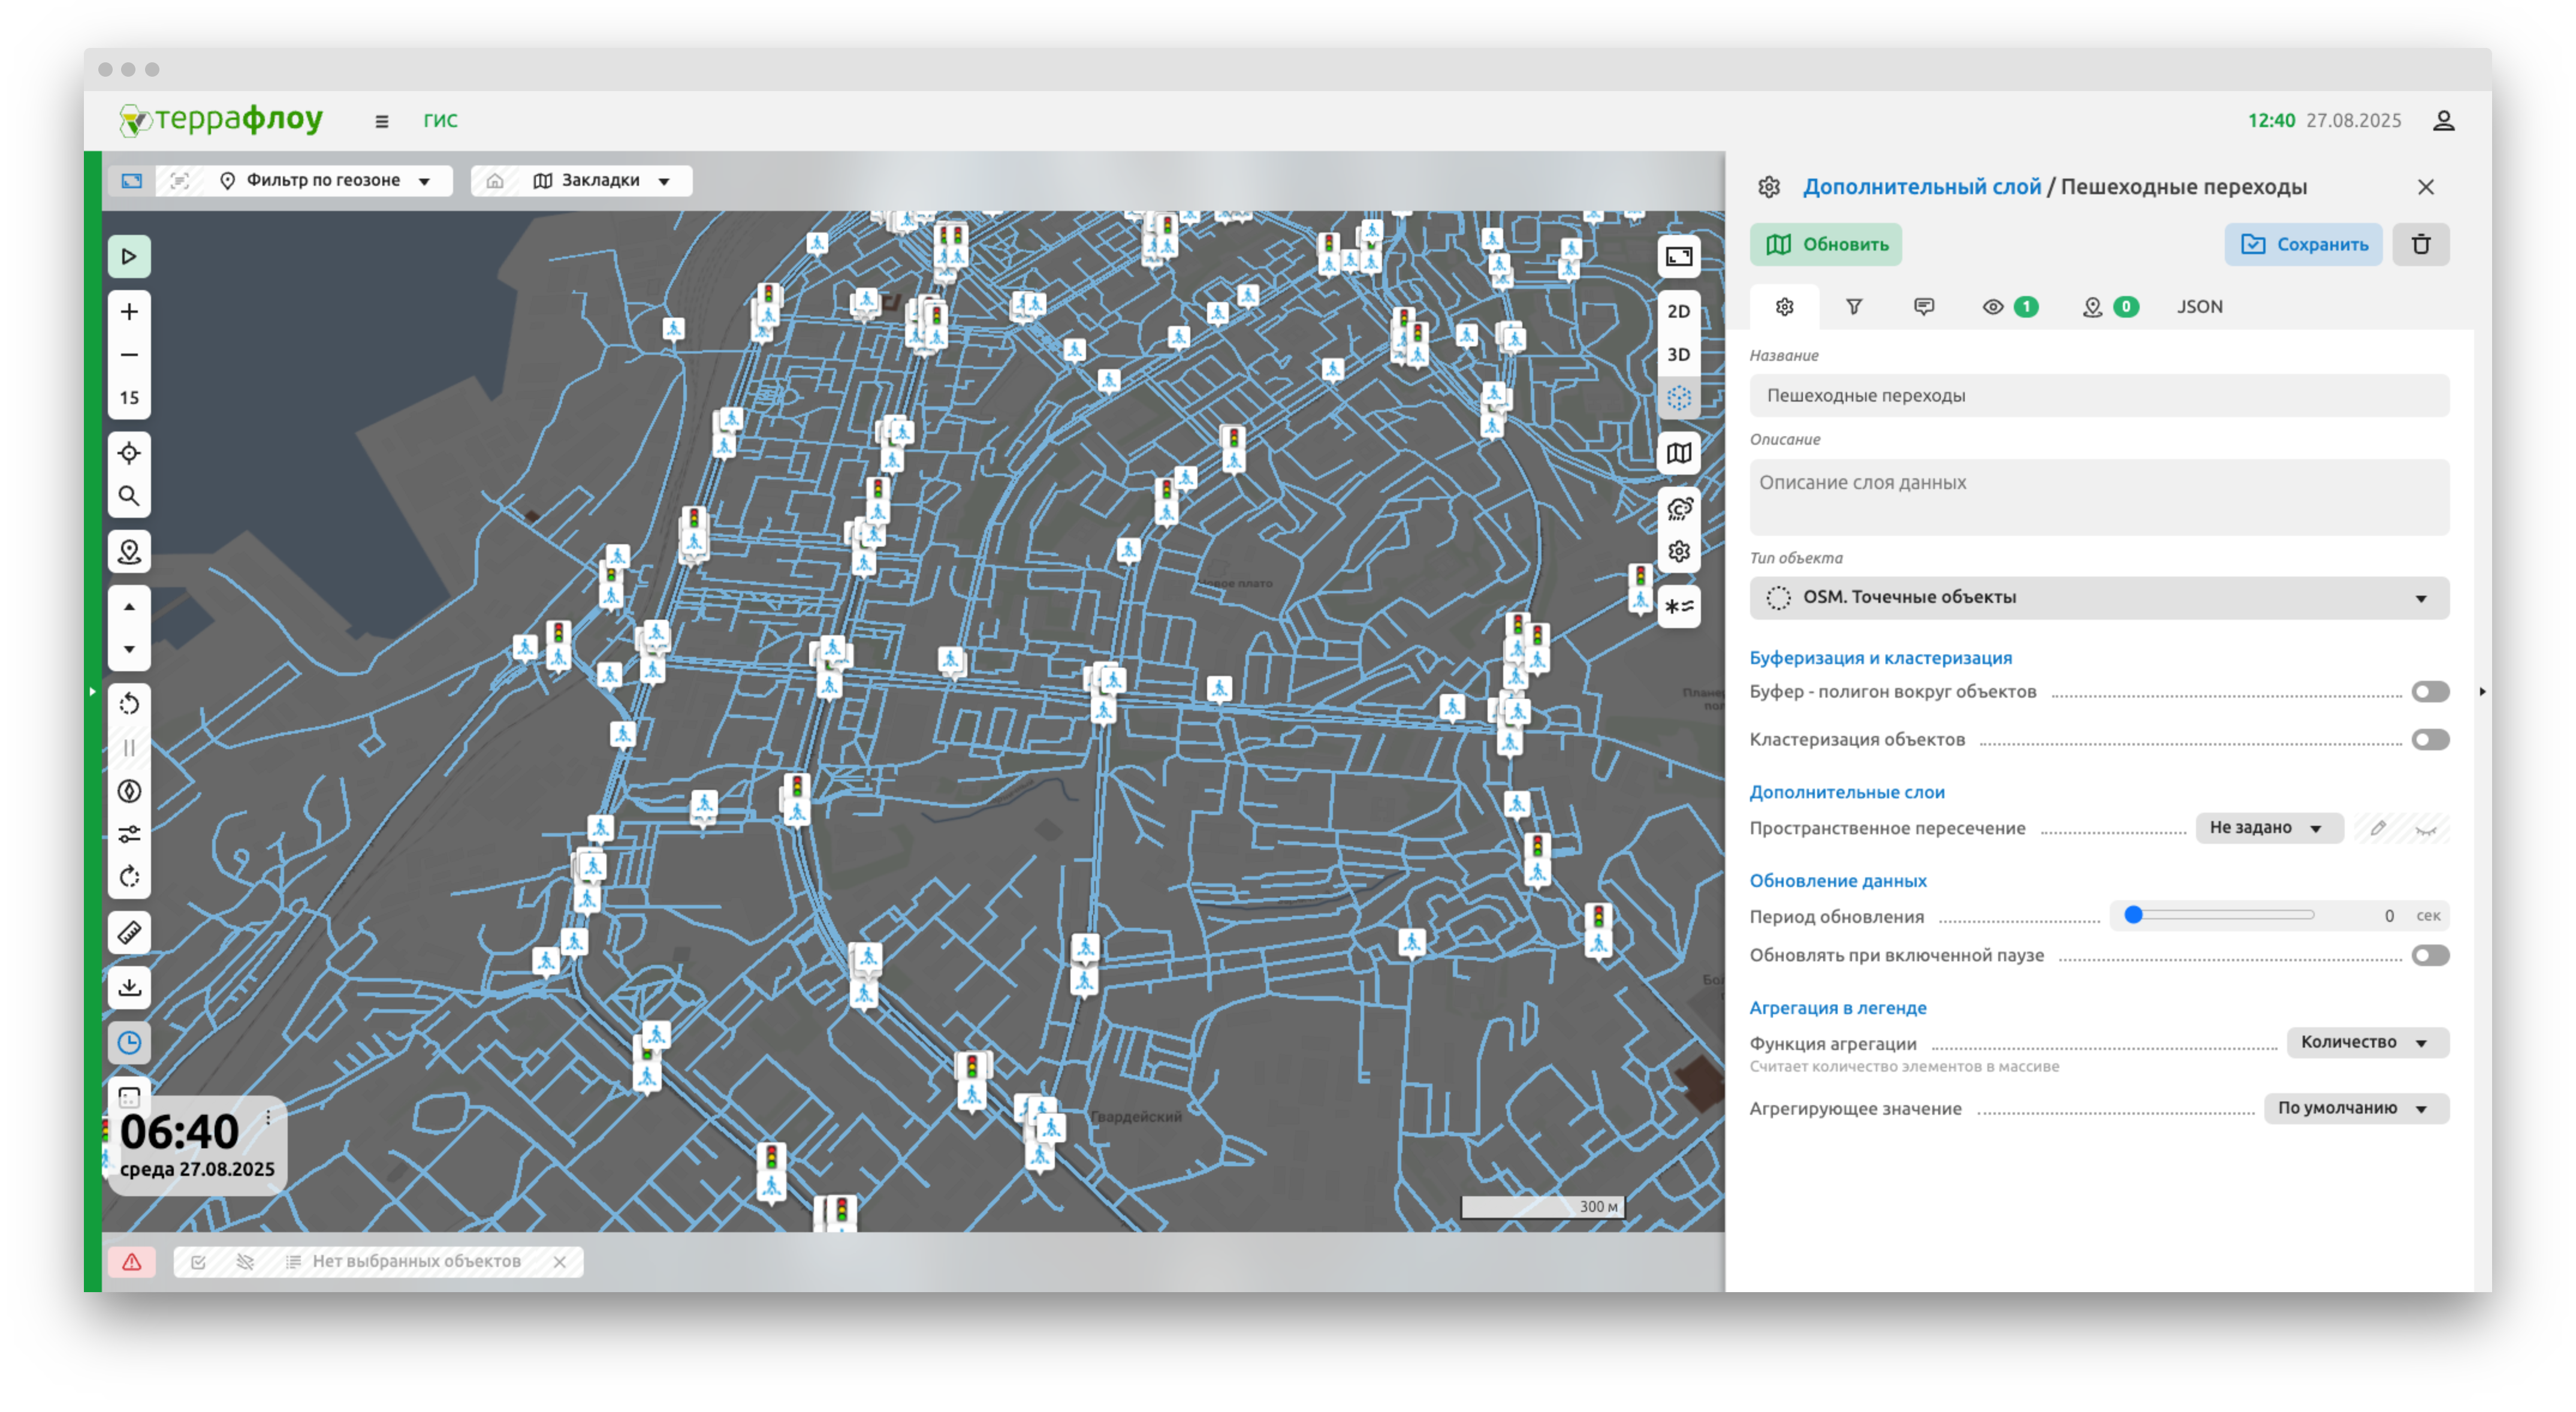Click the Террафлоу logo

pyautogui.click(x=221, y=120)
